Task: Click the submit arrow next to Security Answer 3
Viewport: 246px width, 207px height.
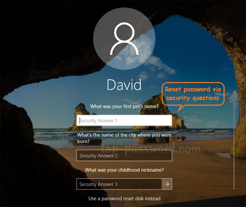Action: pos(167,184)
